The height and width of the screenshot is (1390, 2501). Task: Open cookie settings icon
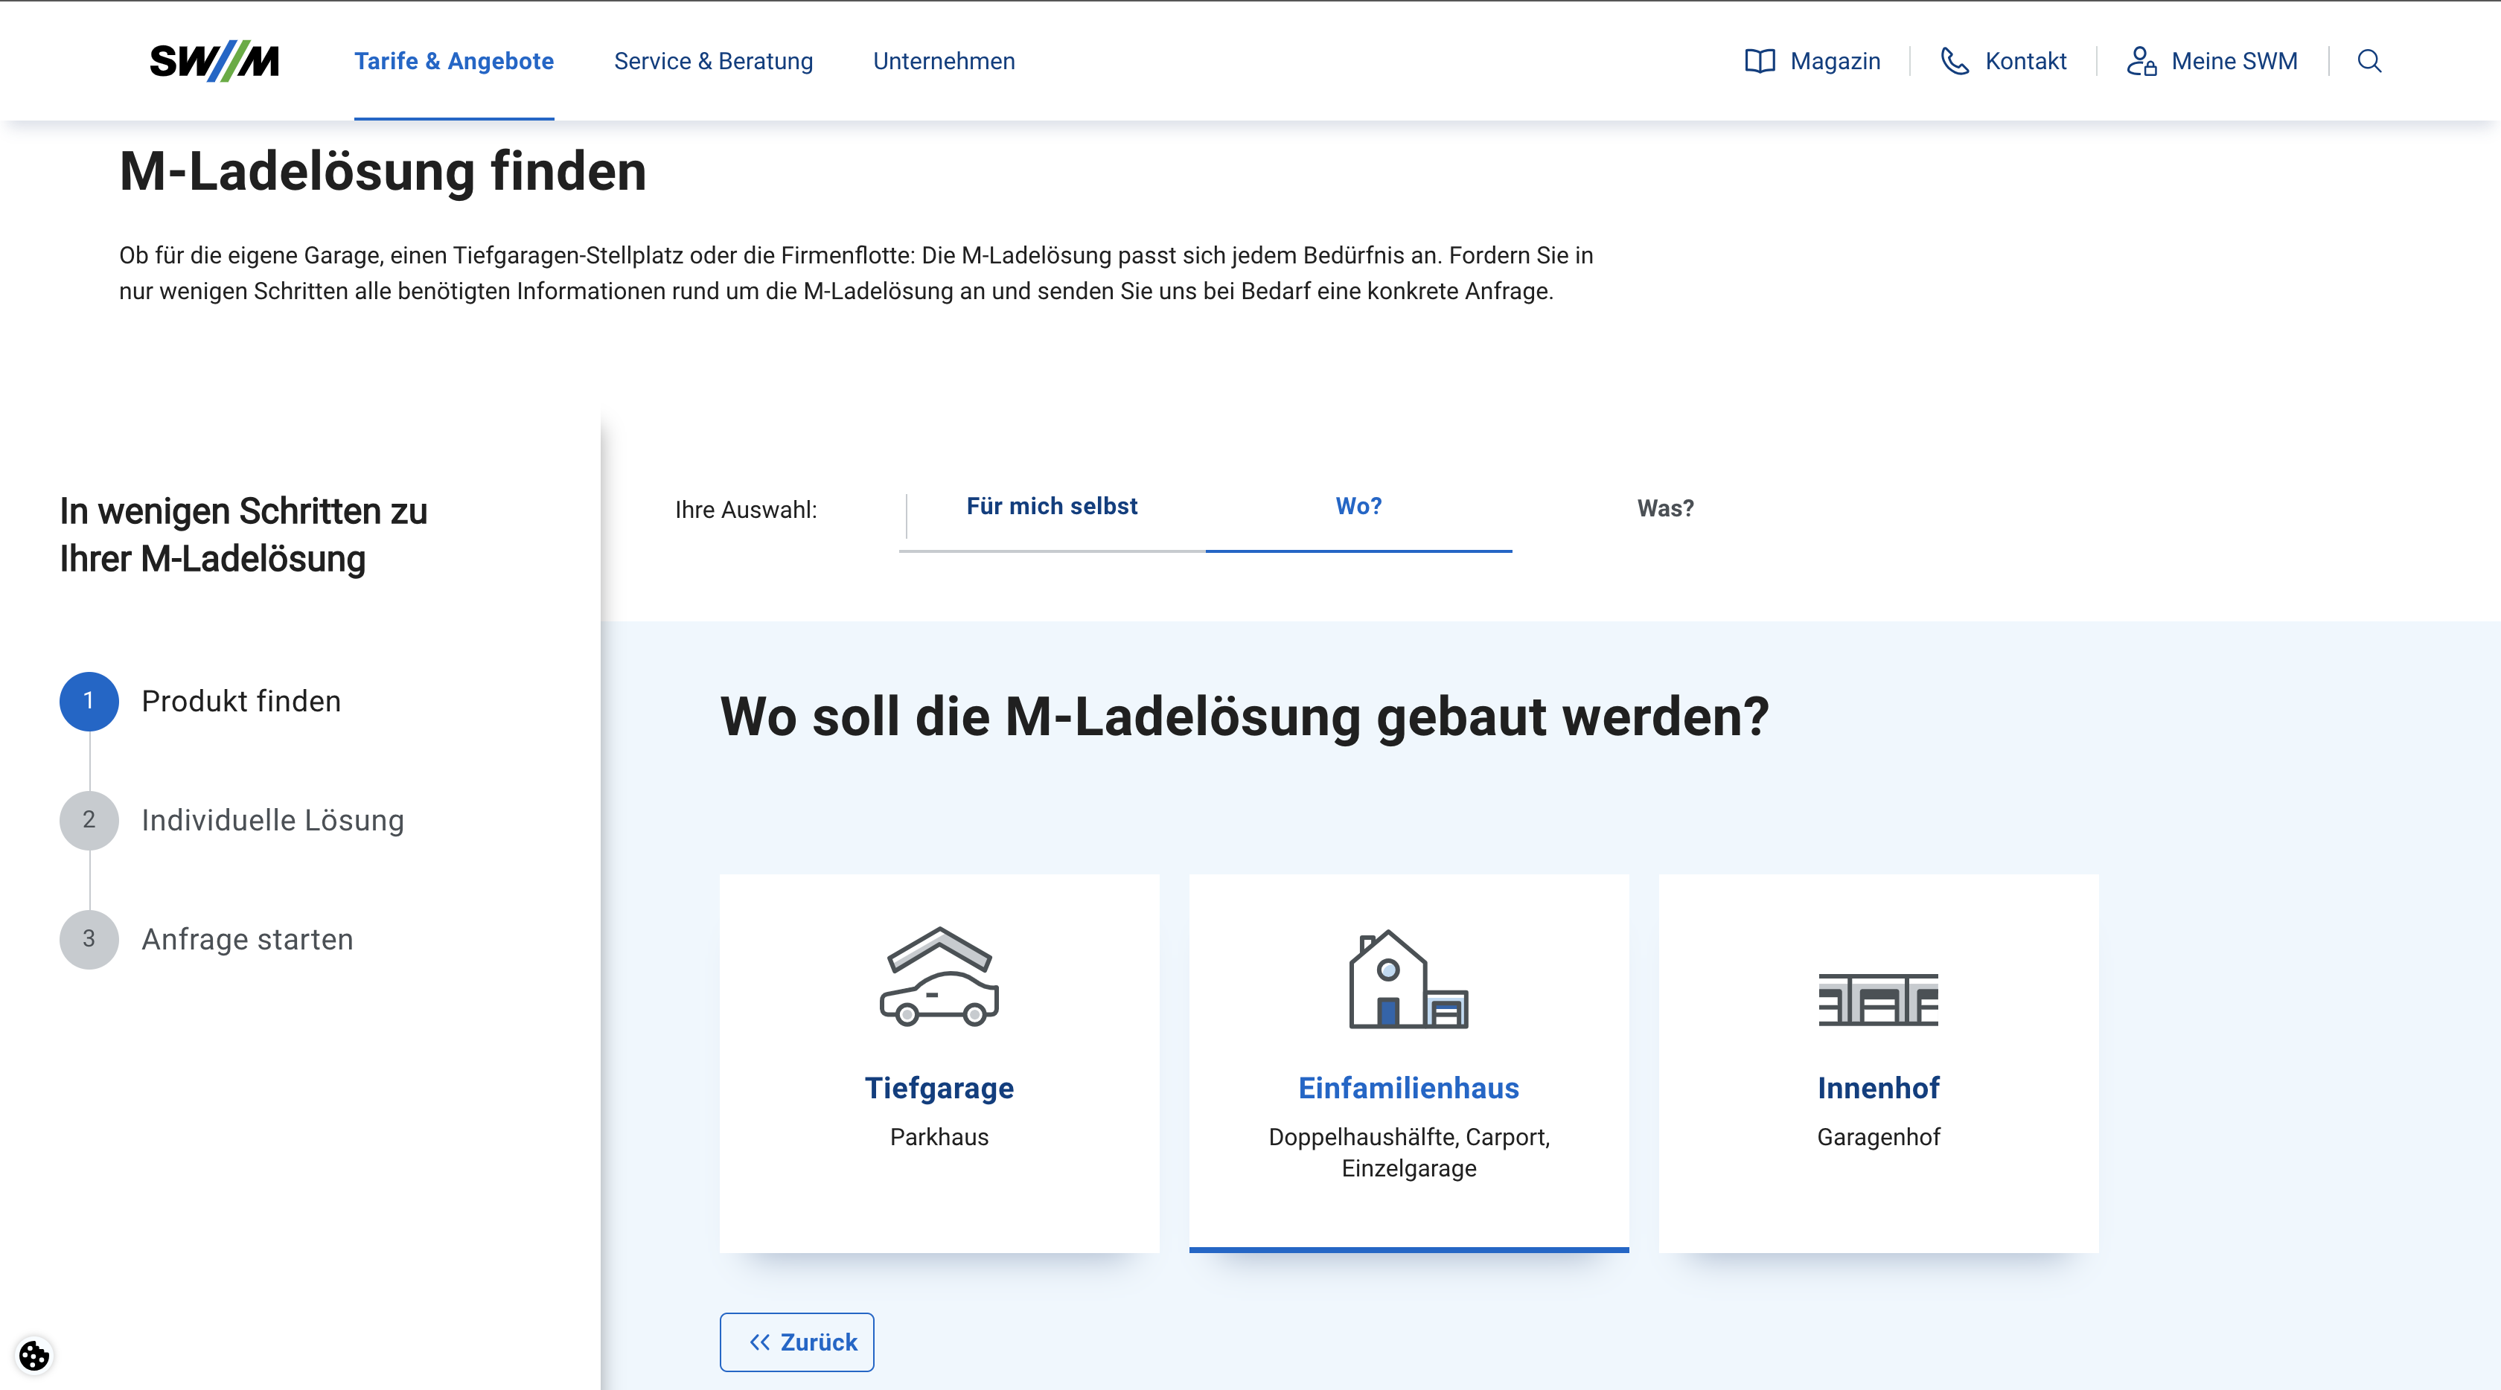coord(34,1355)
